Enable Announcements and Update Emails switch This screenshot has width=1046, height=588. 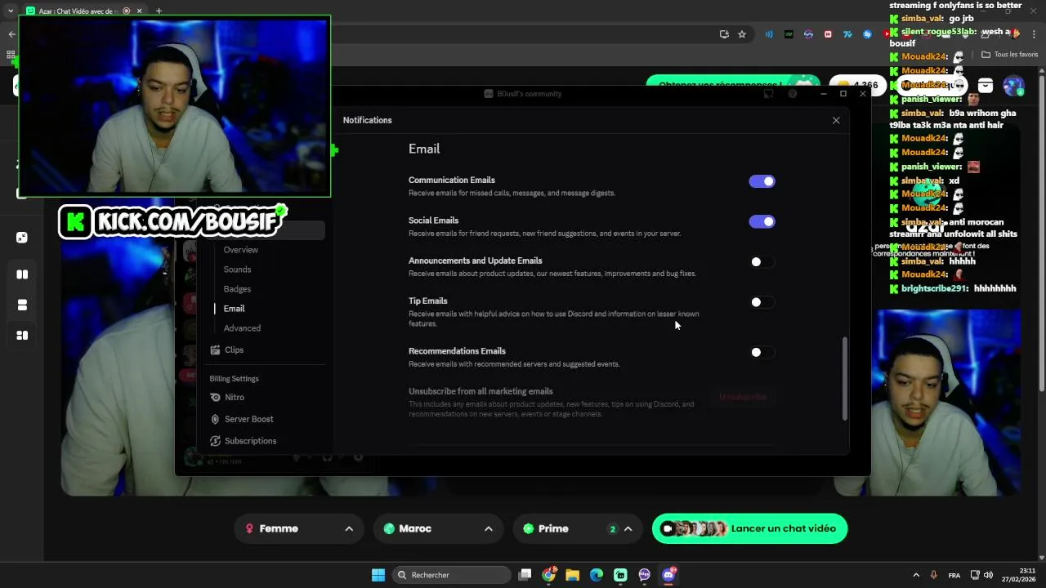pos(762,262)
